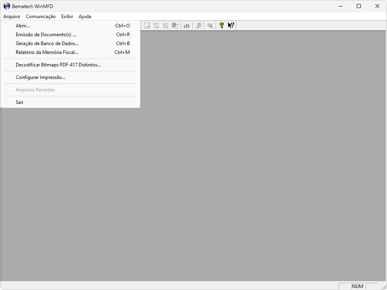Click the yellow question mark help icon
387x290 pixels.
pos(222,25)
